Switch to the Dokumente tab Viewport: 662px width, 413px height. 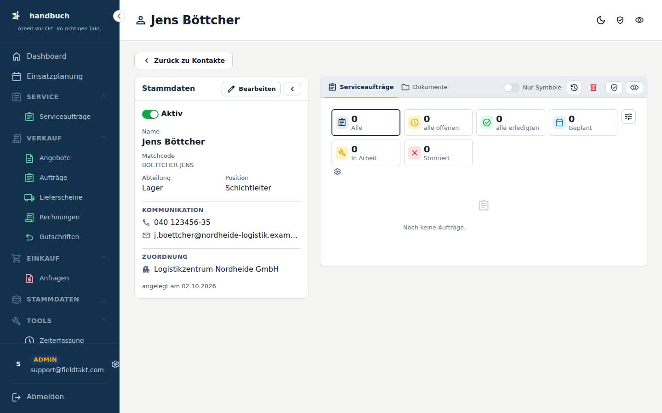click(424, 87)
